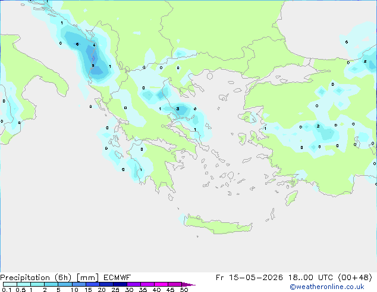Screen dimensions: 377x292
Task: Click the '40' legend scale label
Action: [x=157, y=290]
